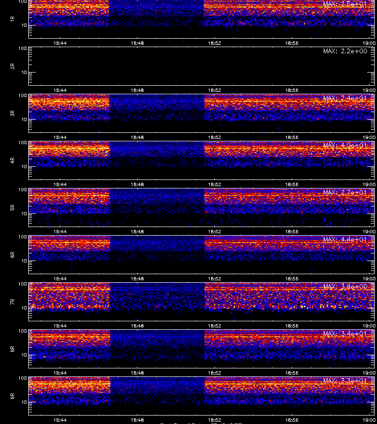Select the 'MAX: 4.0e+01' label in panel 4R
The height and width of the screenshot is (424, 377).
(345, 145)
